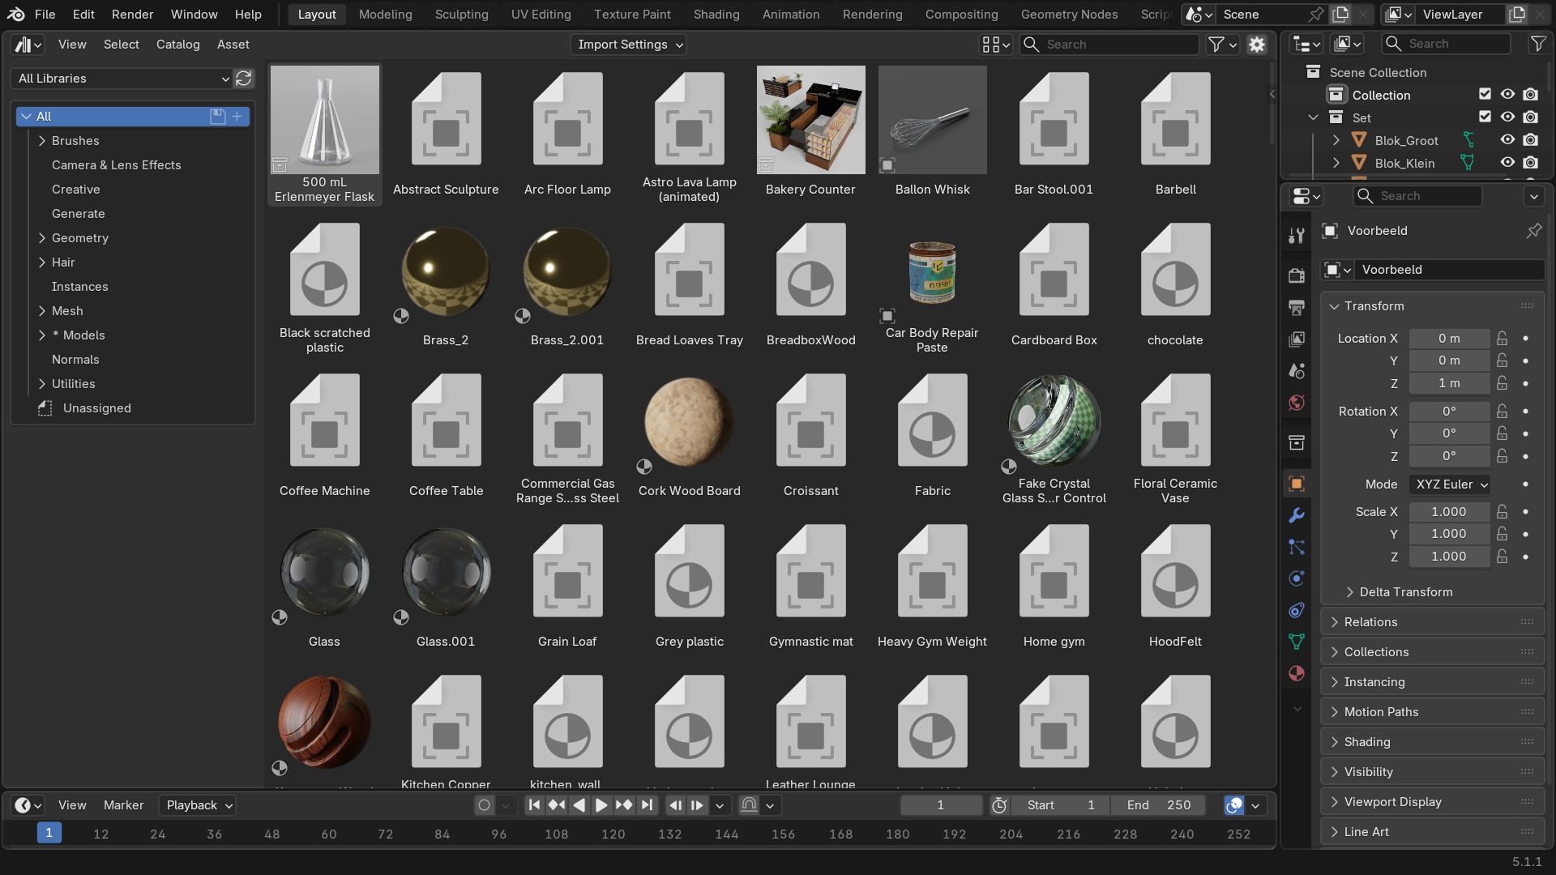Toggle render visibility for Blok_Klein
1556x875 pixels.
pyautogui.click(x=1530, y=163)
